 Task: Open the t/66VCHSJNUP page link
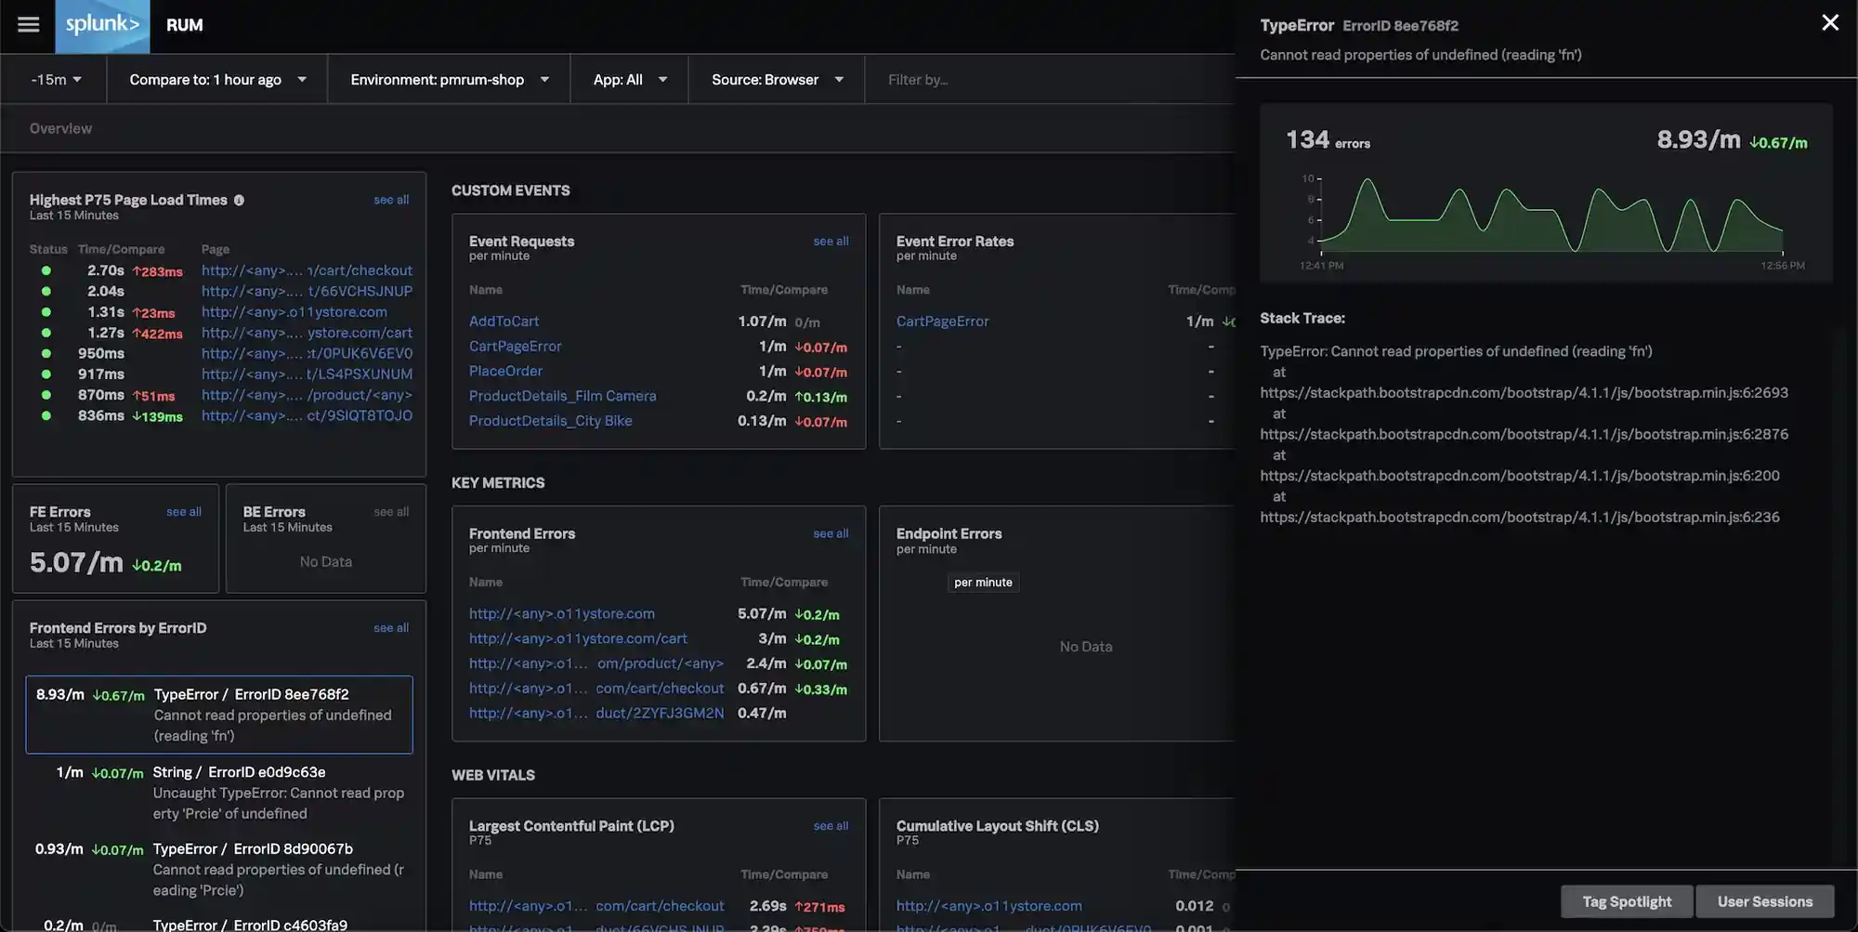[x=307, y=291]
